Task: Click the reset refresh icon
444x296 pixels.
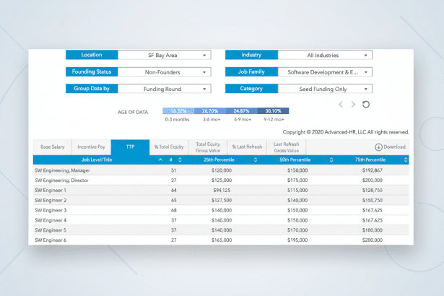Action: (366, 105)
